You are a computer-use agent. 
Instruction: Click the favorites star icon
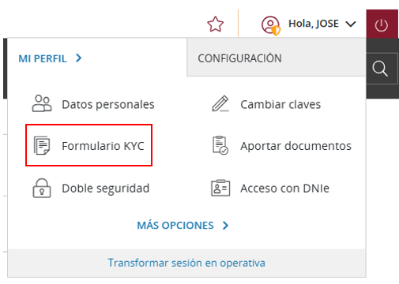216,24
